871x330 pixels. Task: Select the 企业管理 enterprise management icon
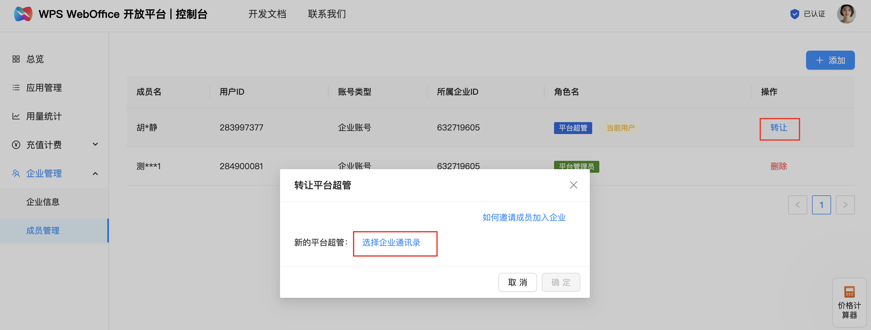tap(15, 173)
